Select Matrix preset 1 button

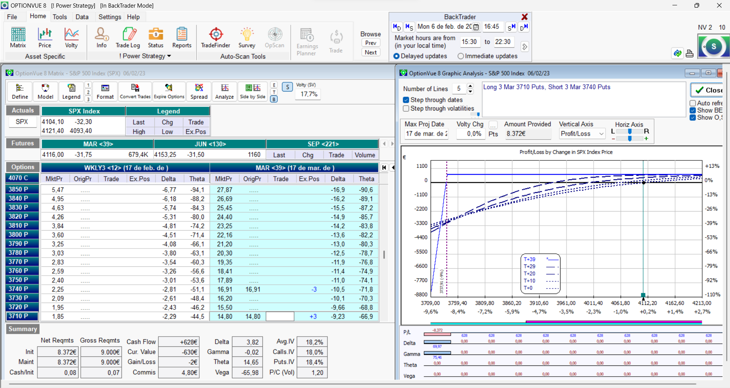(x=88, y=85)
